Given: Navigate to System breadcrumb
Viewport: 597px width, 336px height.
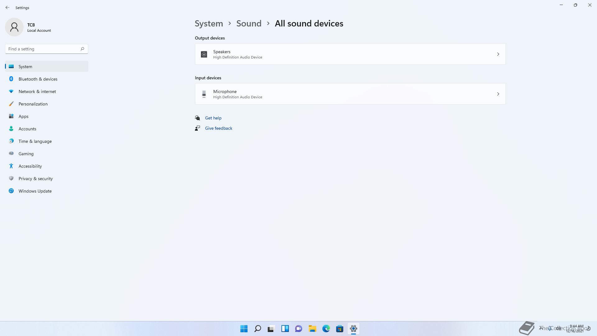Looking at the screenshot, I should point(209,24).
